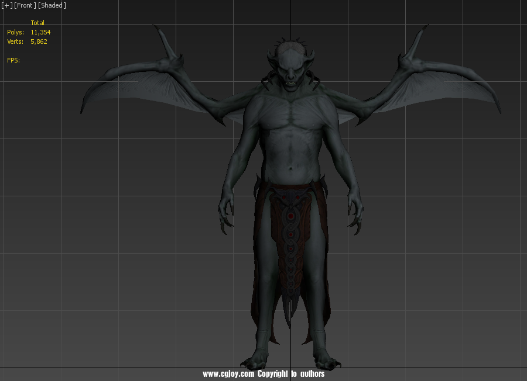Click the left wing membrane
Screen dimensions: 527x381
[x=146, y=93]
